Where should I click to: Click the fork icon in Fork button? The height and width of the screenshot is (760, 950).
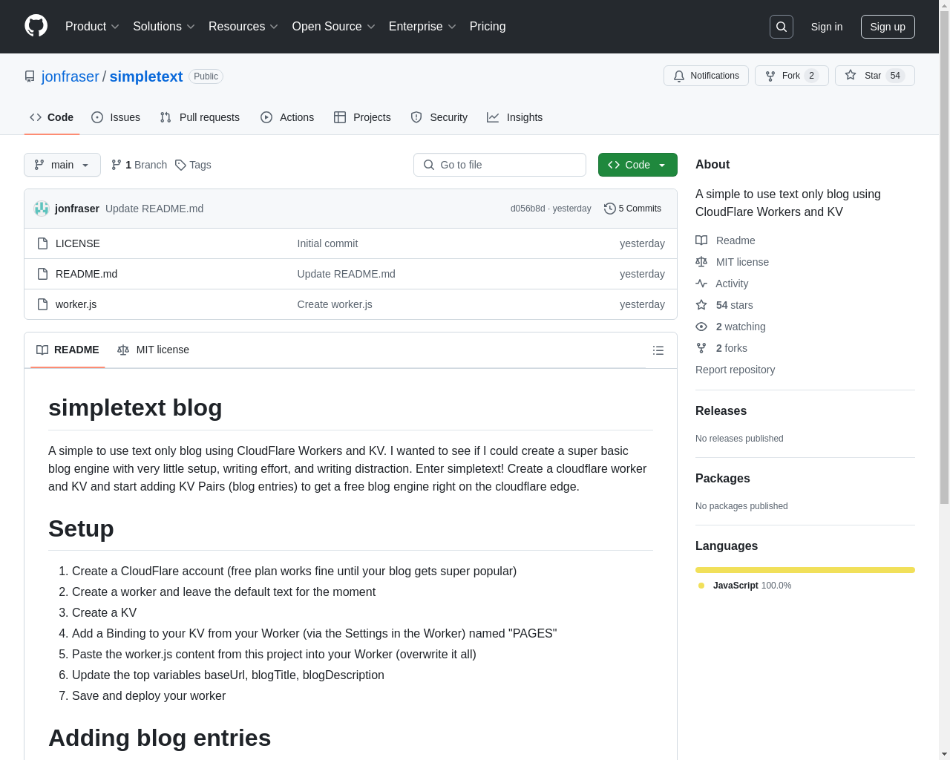pyautogui.click(x=770, y=76)
